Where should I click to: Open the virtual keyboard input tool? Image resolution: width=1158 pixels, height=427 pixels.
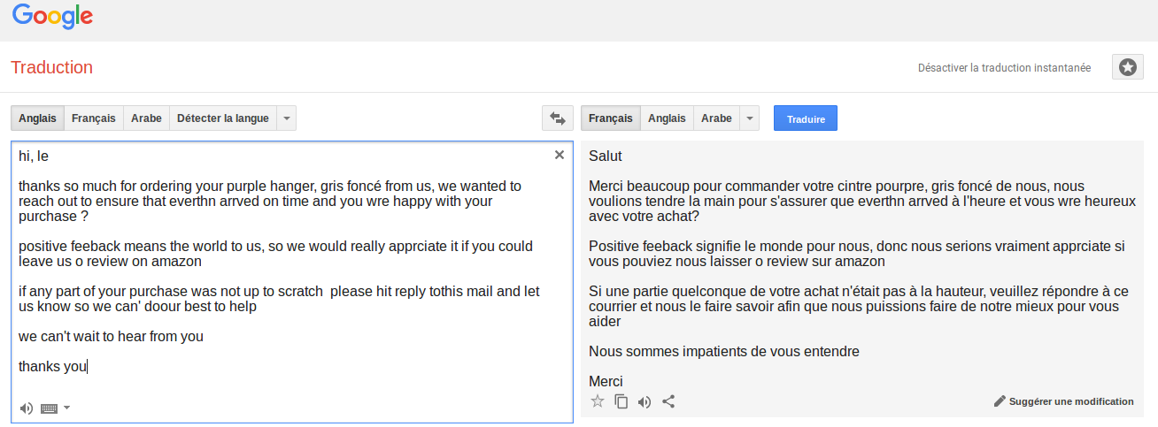[49, 408]
